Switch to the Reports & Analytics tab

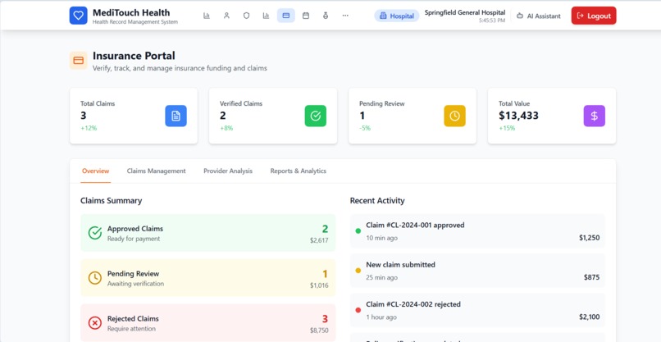coord(299,171)
